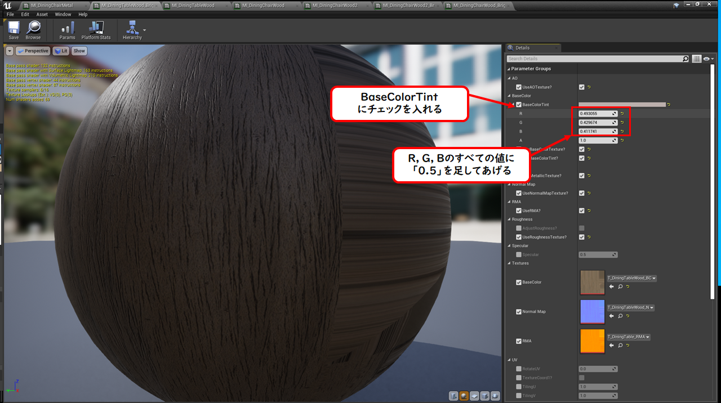The width and height of the screenshot is (721, 403).
Task: Use selected asset for BaseColor texture
Action: 612,286
